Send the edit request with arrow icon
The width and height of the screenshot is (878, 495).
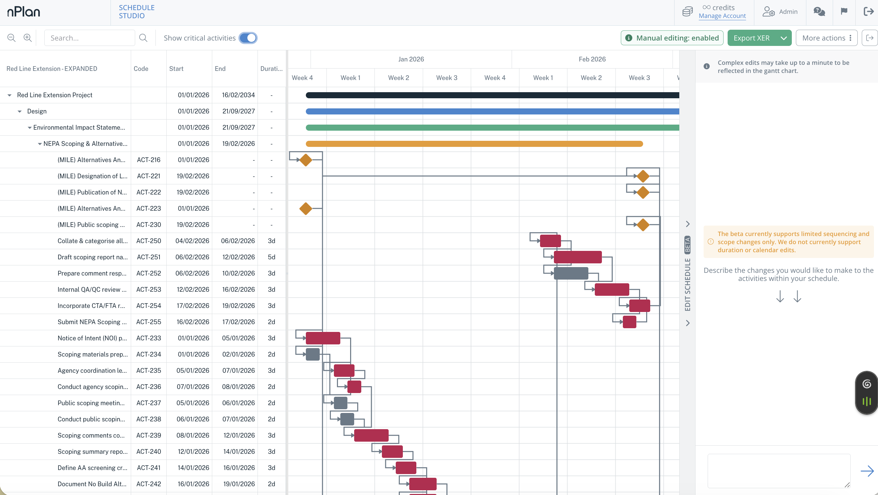click(867, 471)
